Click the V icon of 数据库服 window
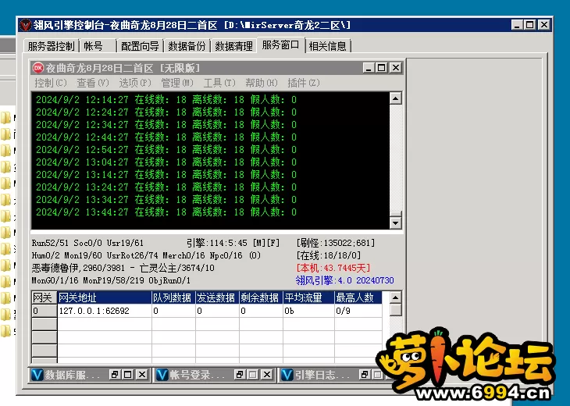 (37, 375)
